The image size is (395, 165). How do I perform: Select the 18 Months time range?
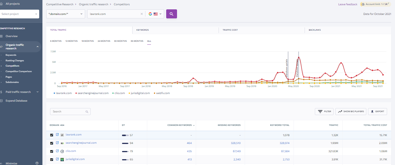pos(87,41)
